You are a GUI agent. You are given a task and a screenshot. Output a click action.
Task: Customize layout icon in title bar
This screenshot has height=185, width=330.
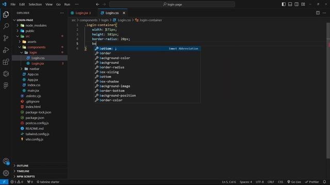tap(303, 4)
